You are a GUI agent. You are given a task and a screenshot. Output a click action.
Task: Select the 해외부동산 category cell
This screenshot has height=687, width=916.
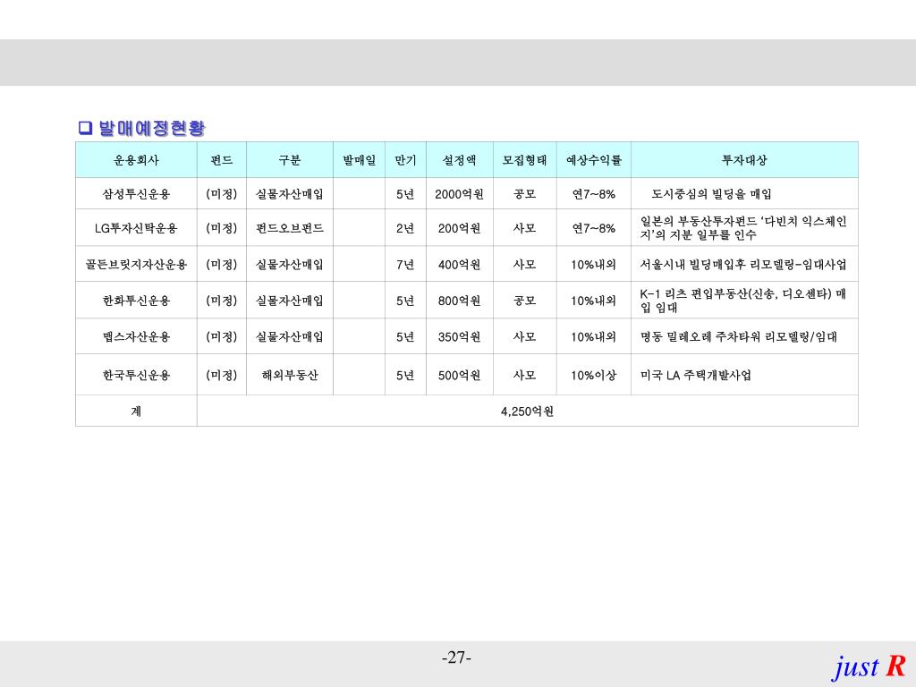pos(290,375)
